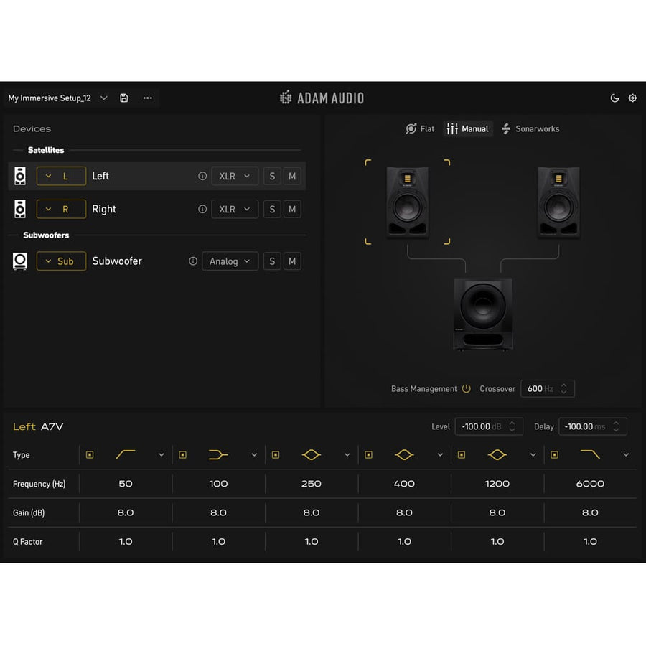
Task: Switch to Flat tuning mode
Action: point(420,129)
